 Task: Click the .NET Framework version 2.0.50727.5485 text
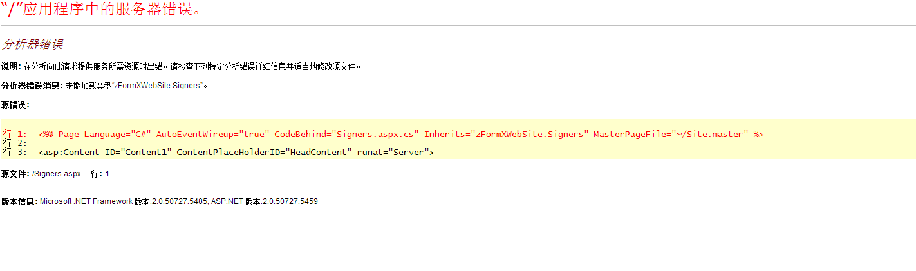click(x=124, y=201)
